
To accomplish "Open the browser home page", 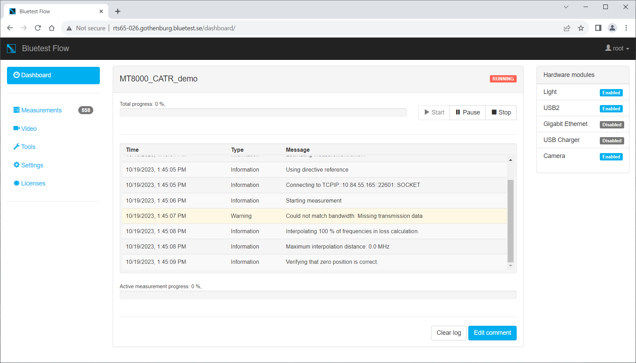I will coord(51,28).
